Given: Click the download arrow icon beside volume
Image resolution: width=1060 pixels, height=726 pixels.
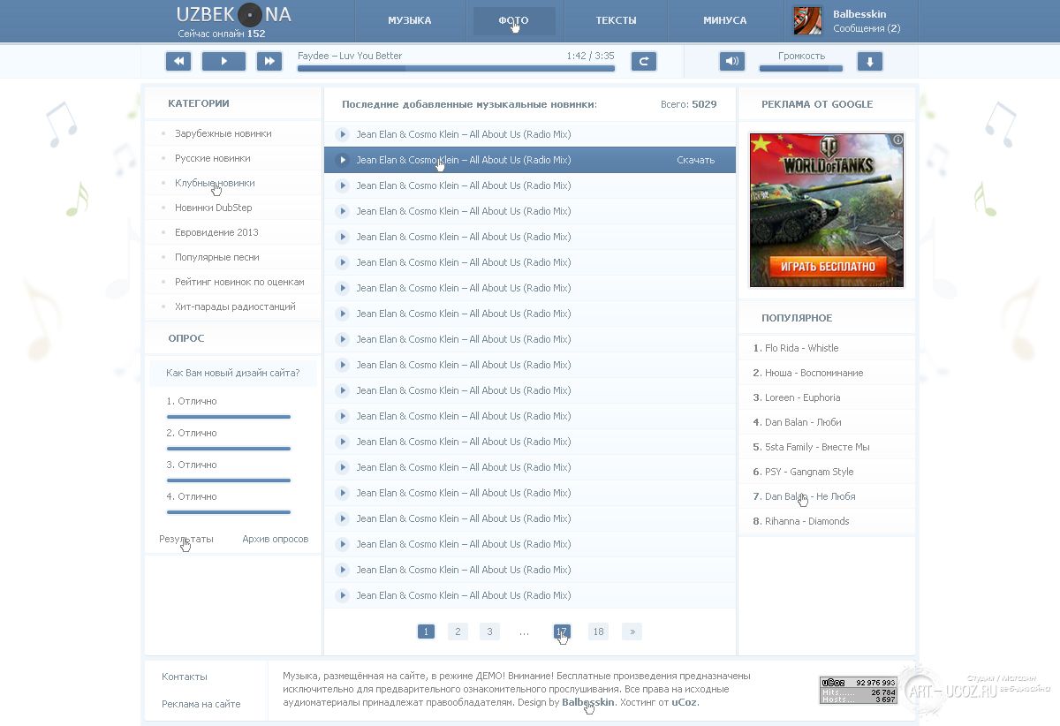Looking at the screenshot, I should coord(870,61).
